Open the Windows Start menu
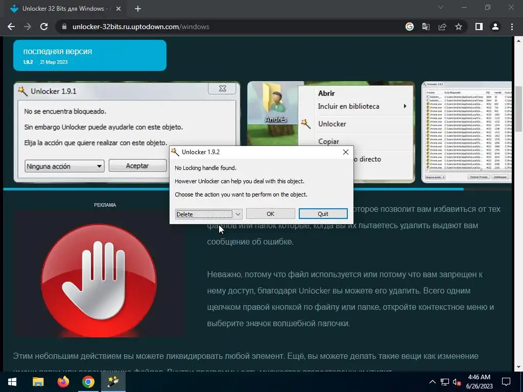Viewport: 523px width, 392px height. [12, 382]
